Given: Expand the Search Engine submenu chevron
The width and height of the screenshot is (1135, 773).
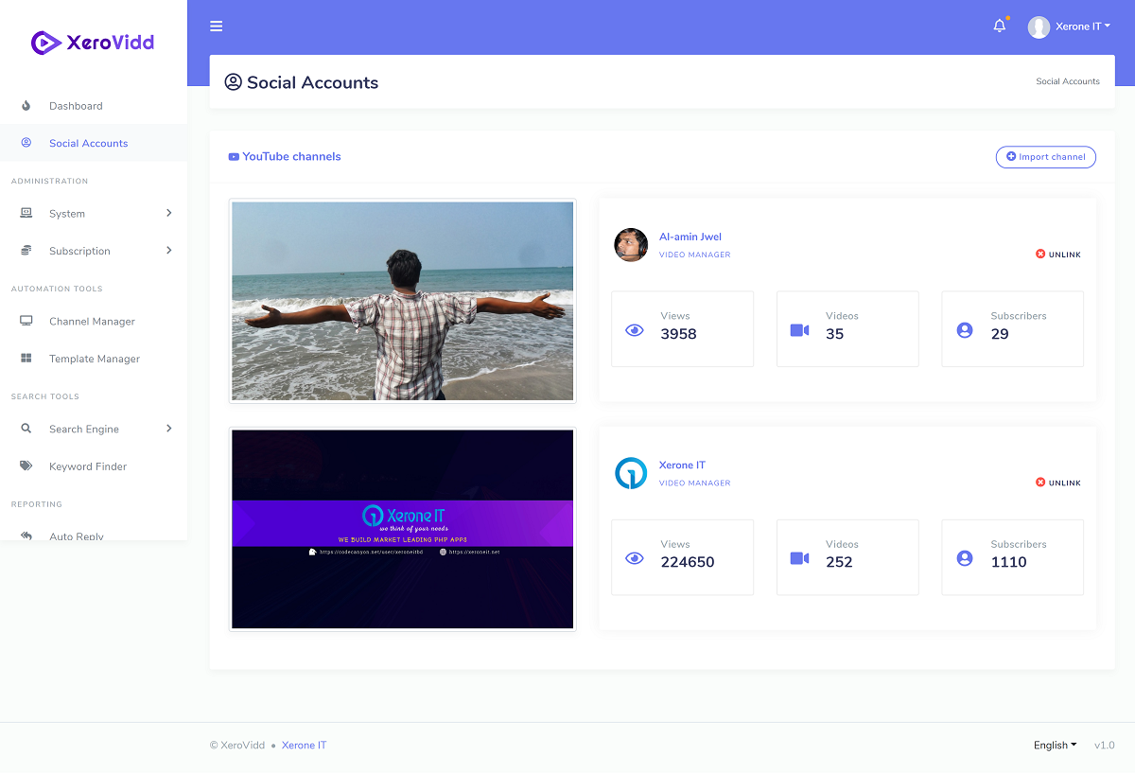Looking at the screenshot, I should 169,429.
